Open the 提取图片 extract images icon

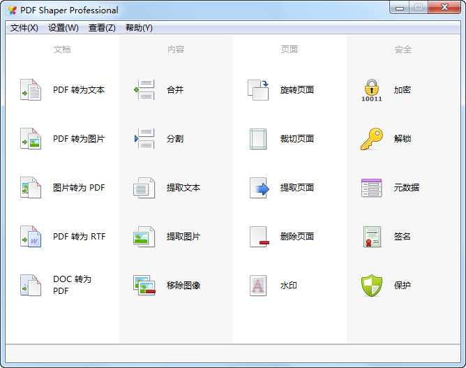[144, 237]
